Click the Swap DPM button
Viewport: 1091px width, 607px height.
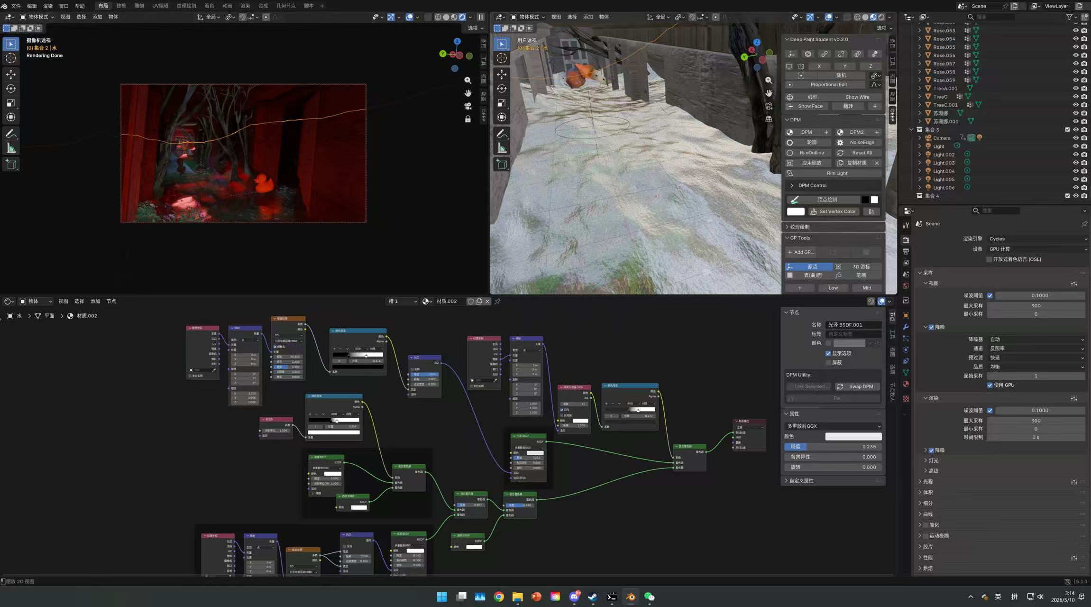857,386
